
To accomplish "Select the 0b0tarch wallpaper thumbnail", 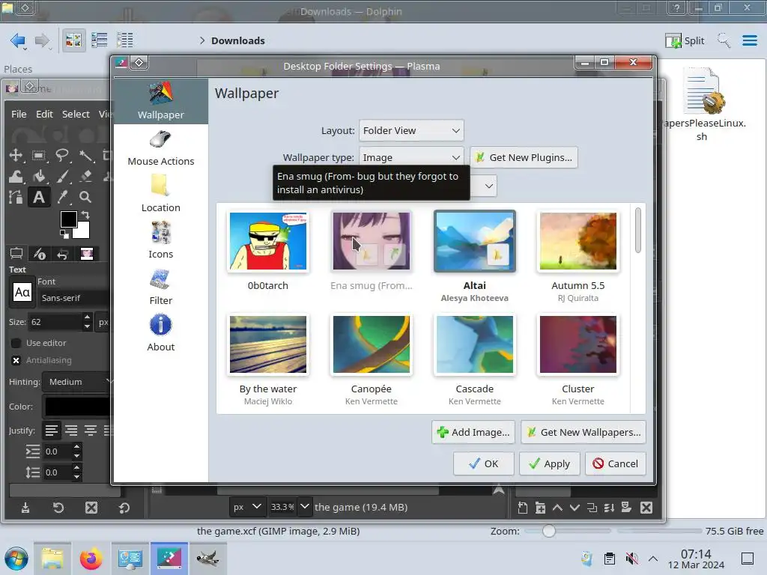I will click(x=268, y=241).
